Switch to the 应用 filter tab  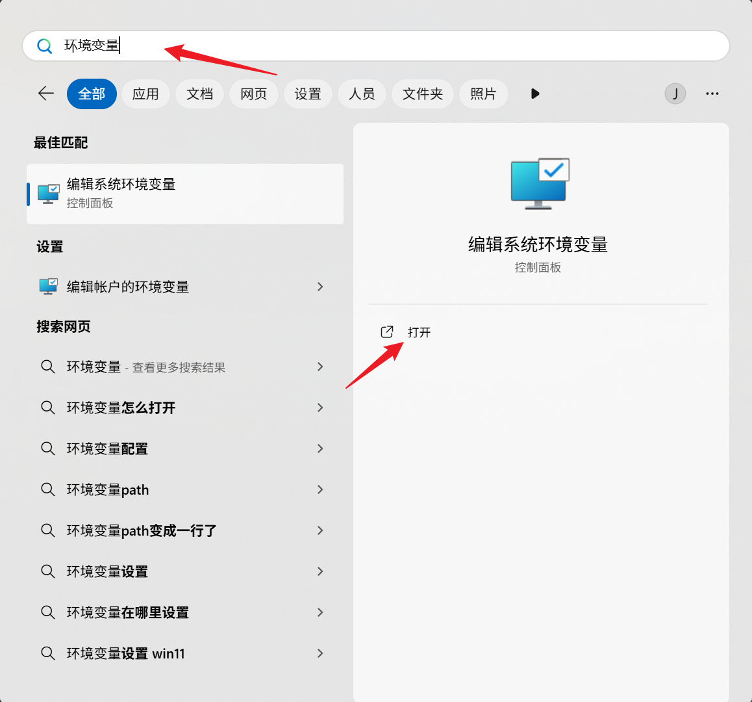145,94
